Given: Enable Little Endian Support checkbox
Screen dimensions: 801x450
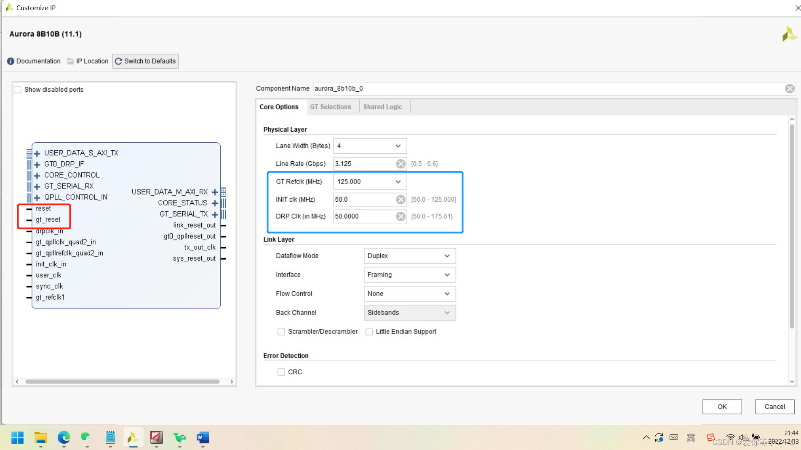Looking at the screenshot, I should coord(369,332).
